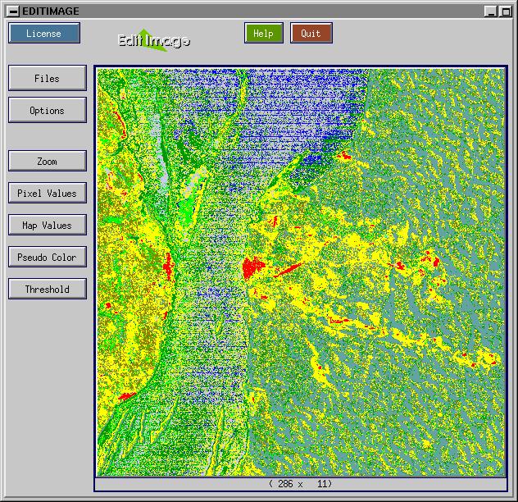The width and height of the screenshot is (518, 502).
Task: Quit the application via Quit button
Action: click(311, 33)
